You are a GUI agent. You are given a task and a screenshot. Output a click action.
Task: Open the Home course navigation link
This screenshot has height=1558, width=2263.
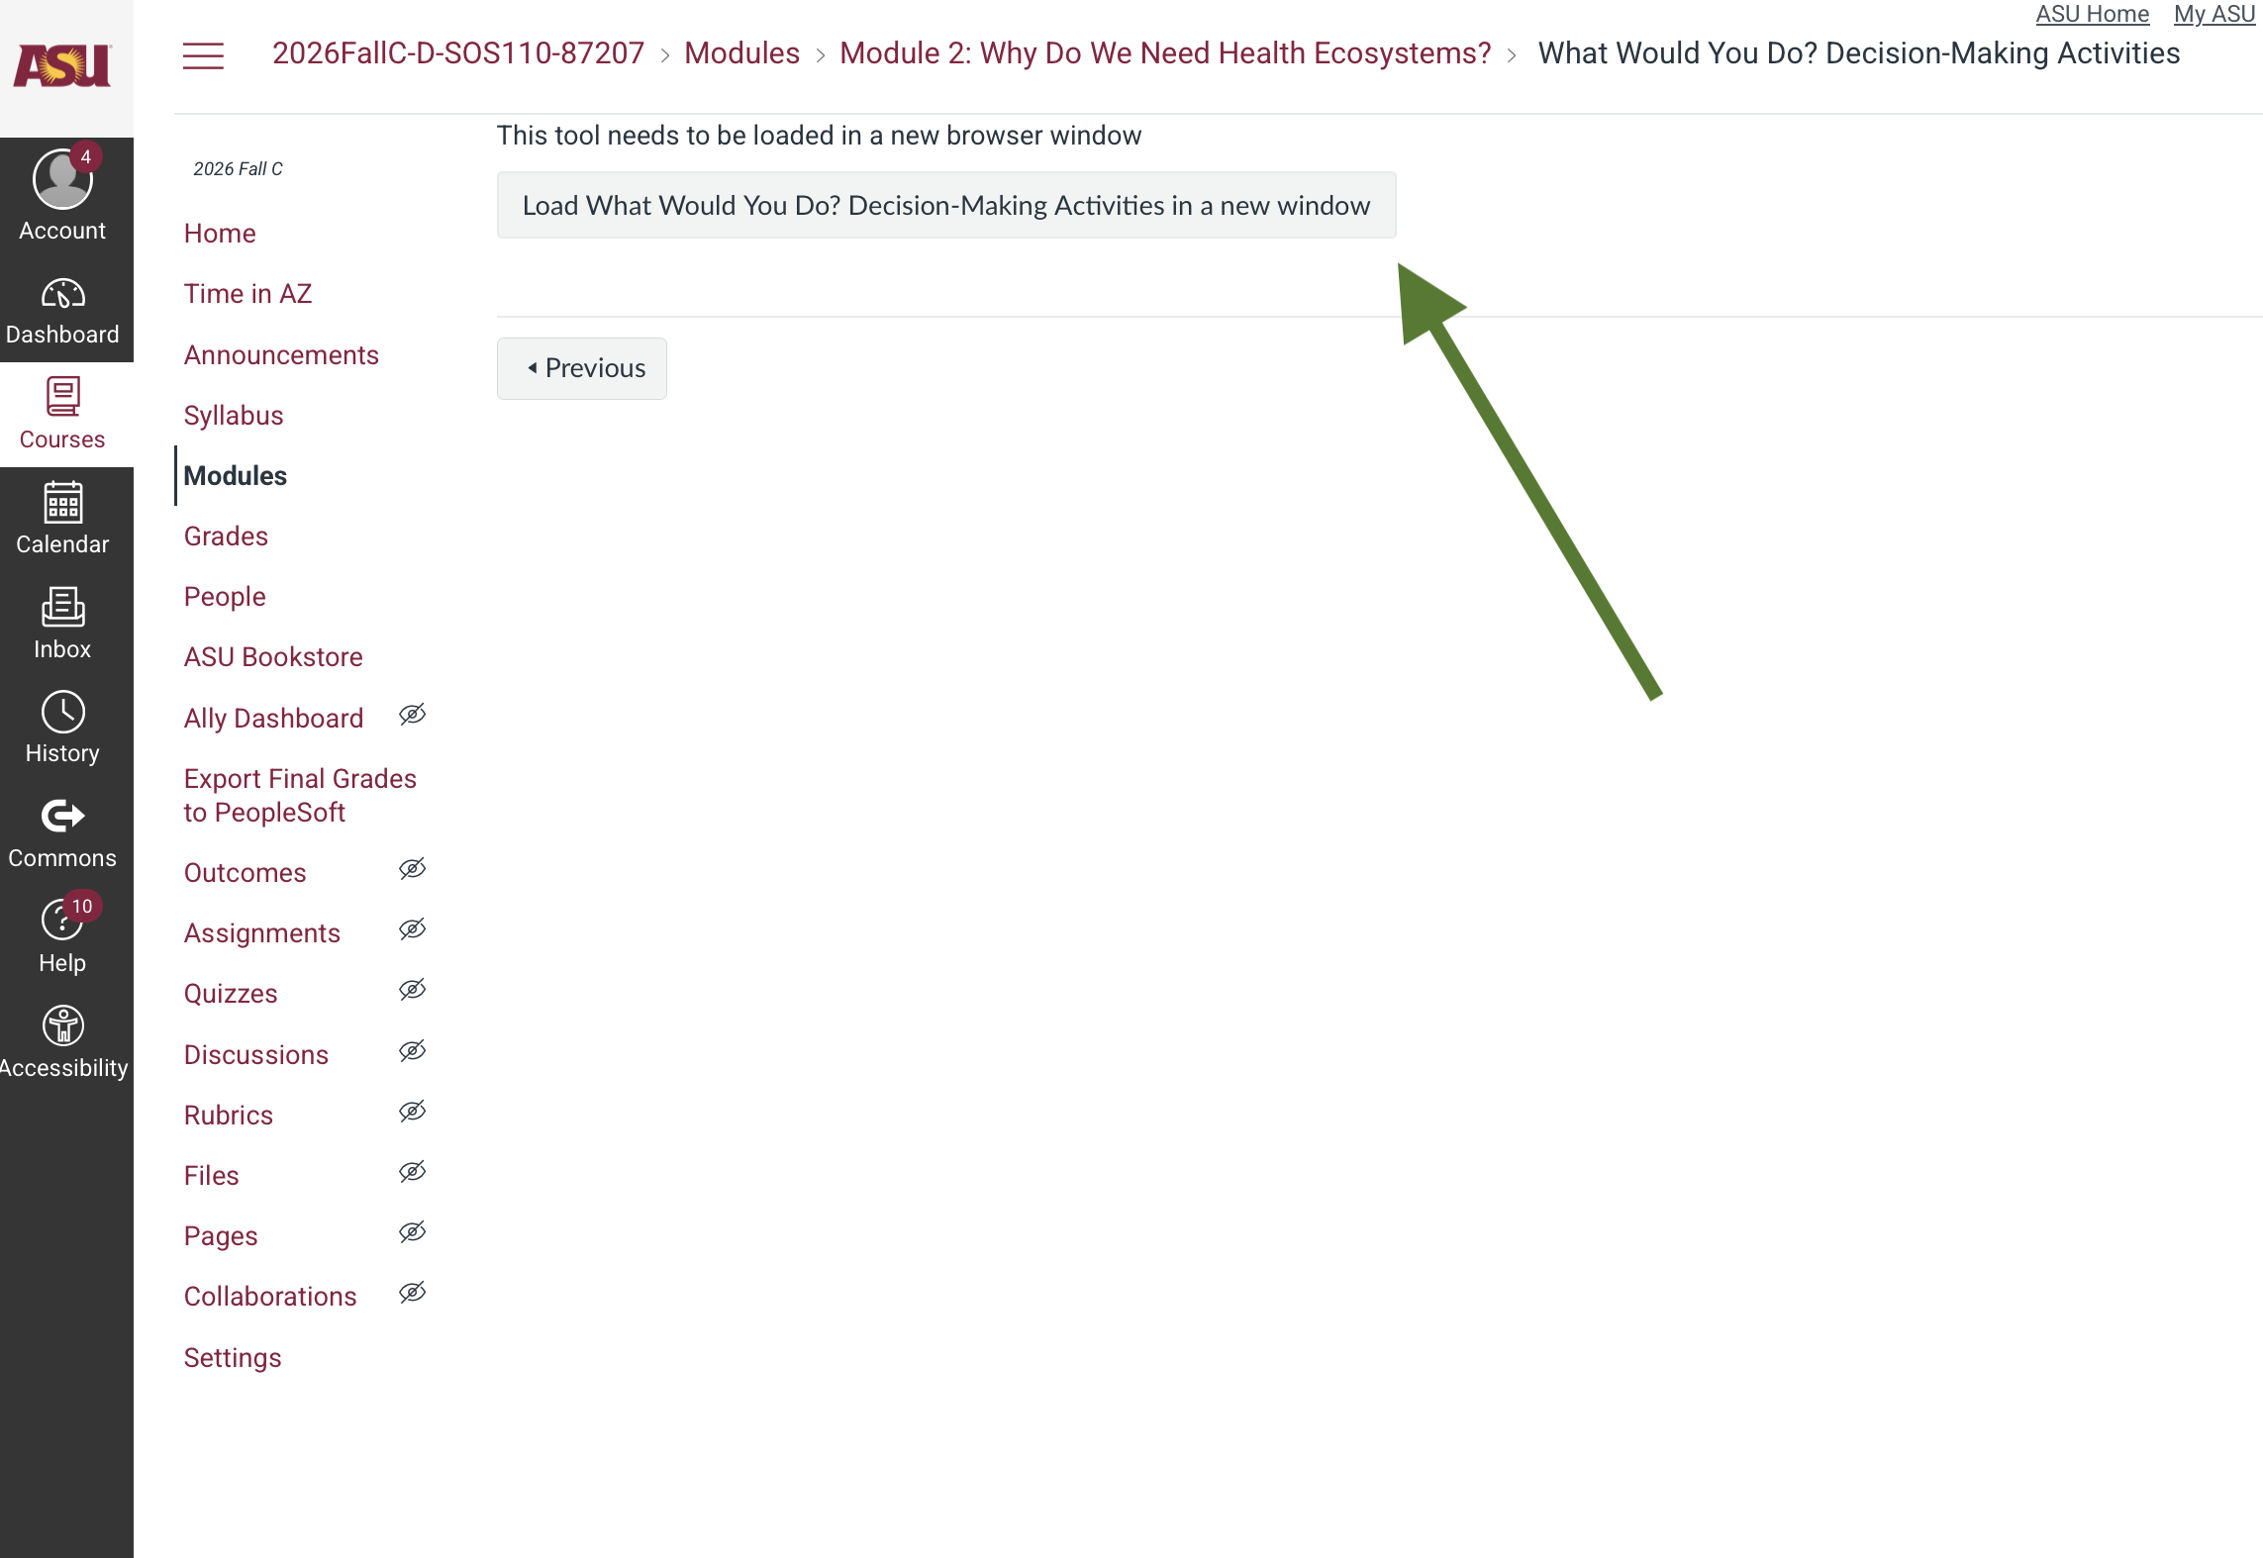(x=220, y=234)
